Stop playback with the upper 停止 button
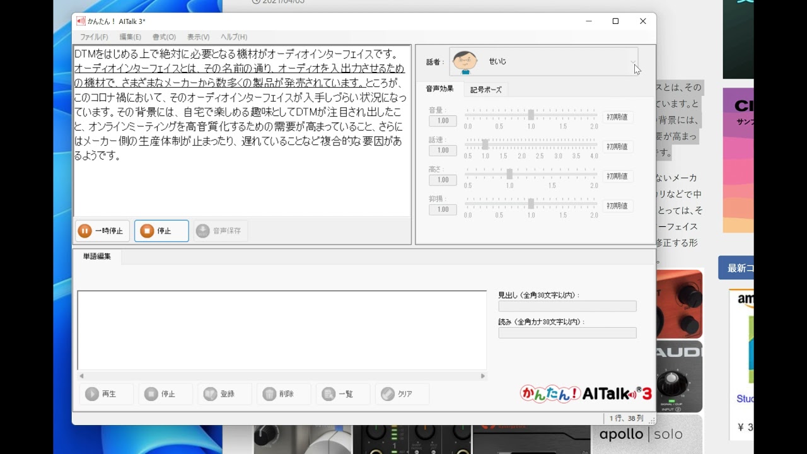The width and height of the screenshot is (807, 454). (161, 231)
